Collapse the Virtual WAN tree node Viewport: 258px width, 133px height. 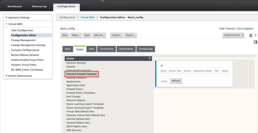(6, 24)
